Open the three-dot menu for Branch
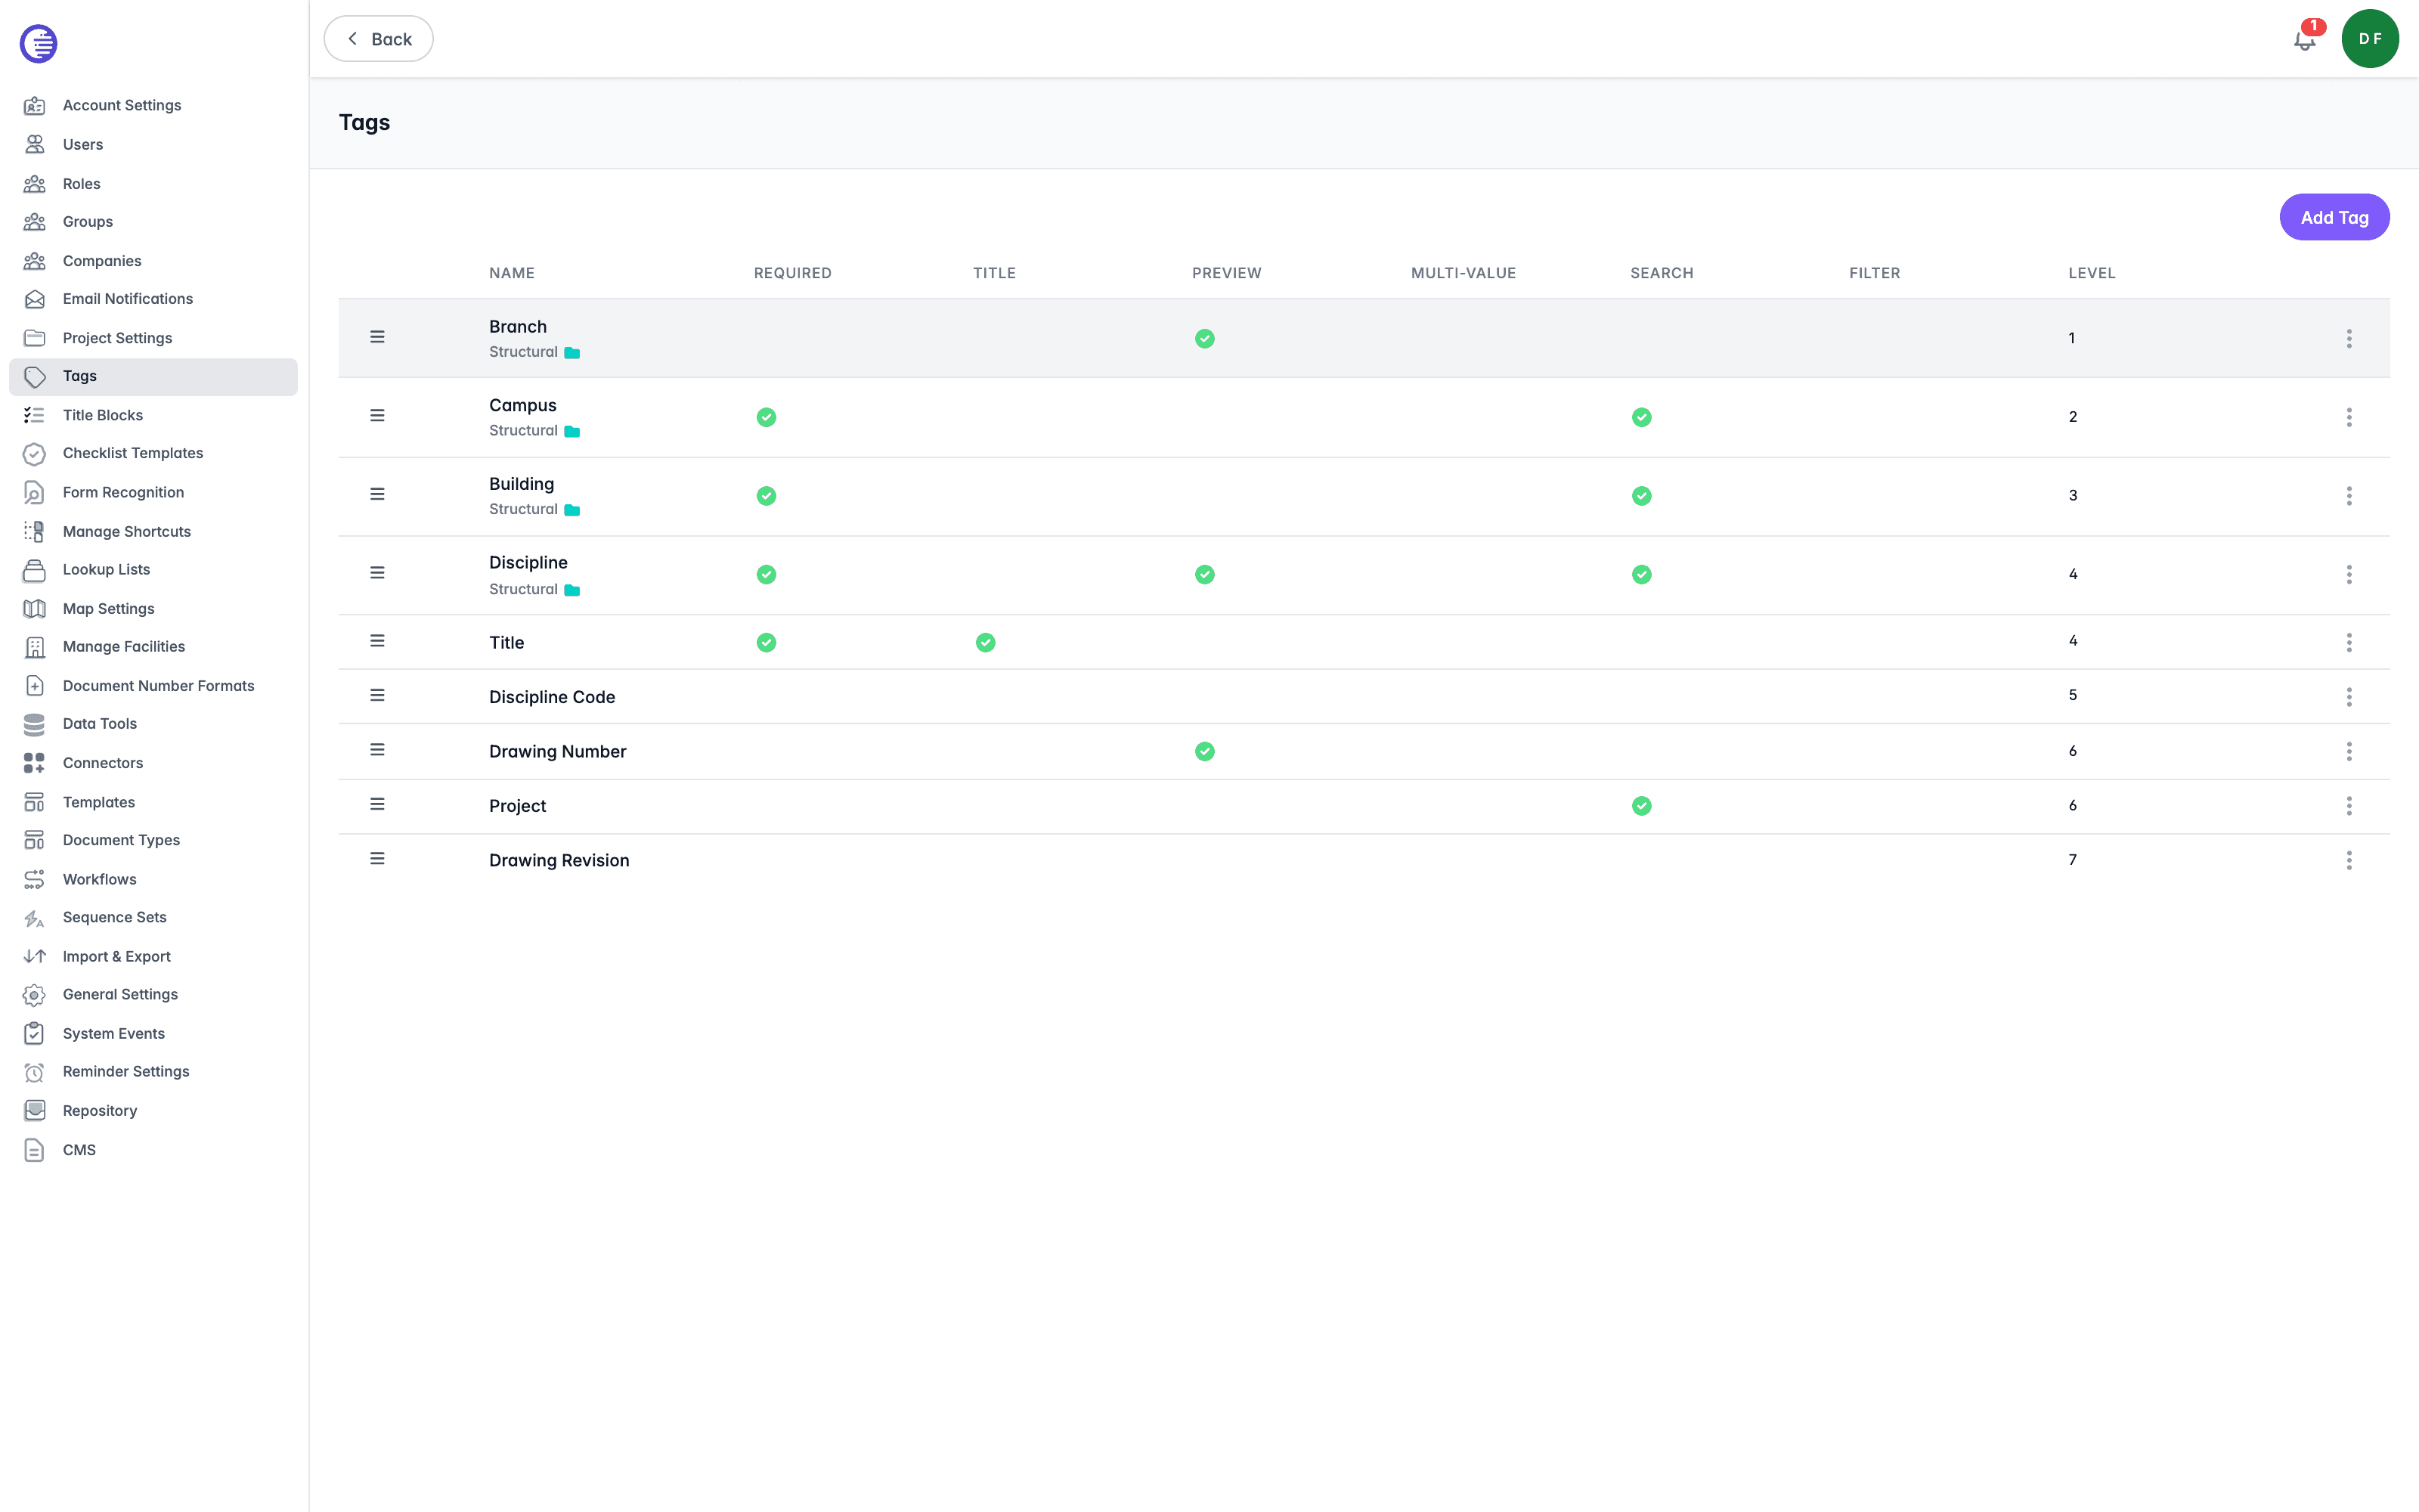This screenshot has width=2419, height=1512. click(x=2349, y=339)
